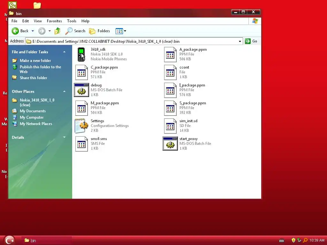Select the I_package.ppm file icon
This screenshot has width=327, height=245.
point(170,90)
